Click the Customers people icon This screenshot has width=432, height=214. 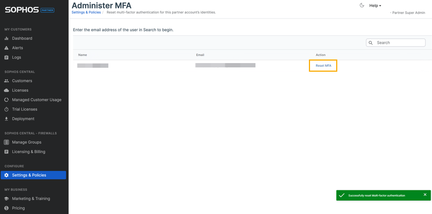(x=6, y=81)
